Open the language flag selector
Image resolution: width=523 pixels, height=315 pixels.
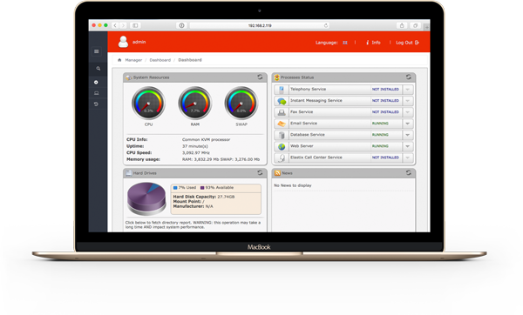click(345, 43)
